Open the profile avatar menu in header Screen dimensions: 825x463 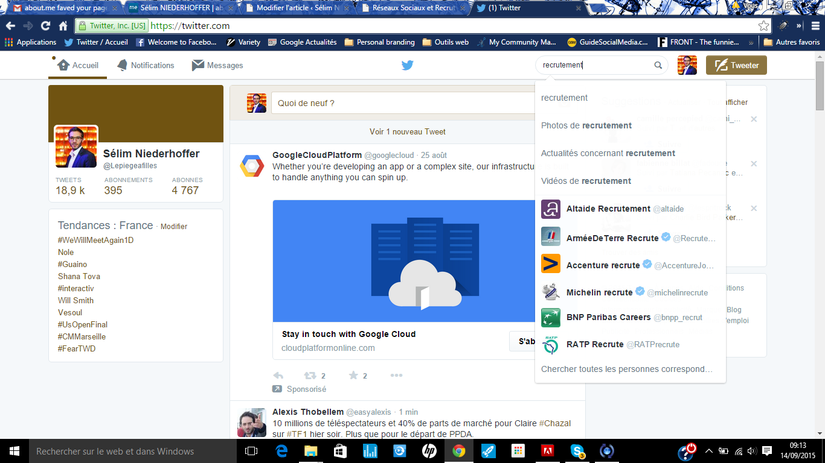coord(687,65)
